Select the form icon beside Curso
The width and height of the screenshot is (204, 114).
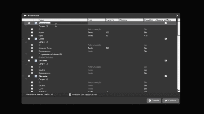pyautogui.click(x=36, y=39)
